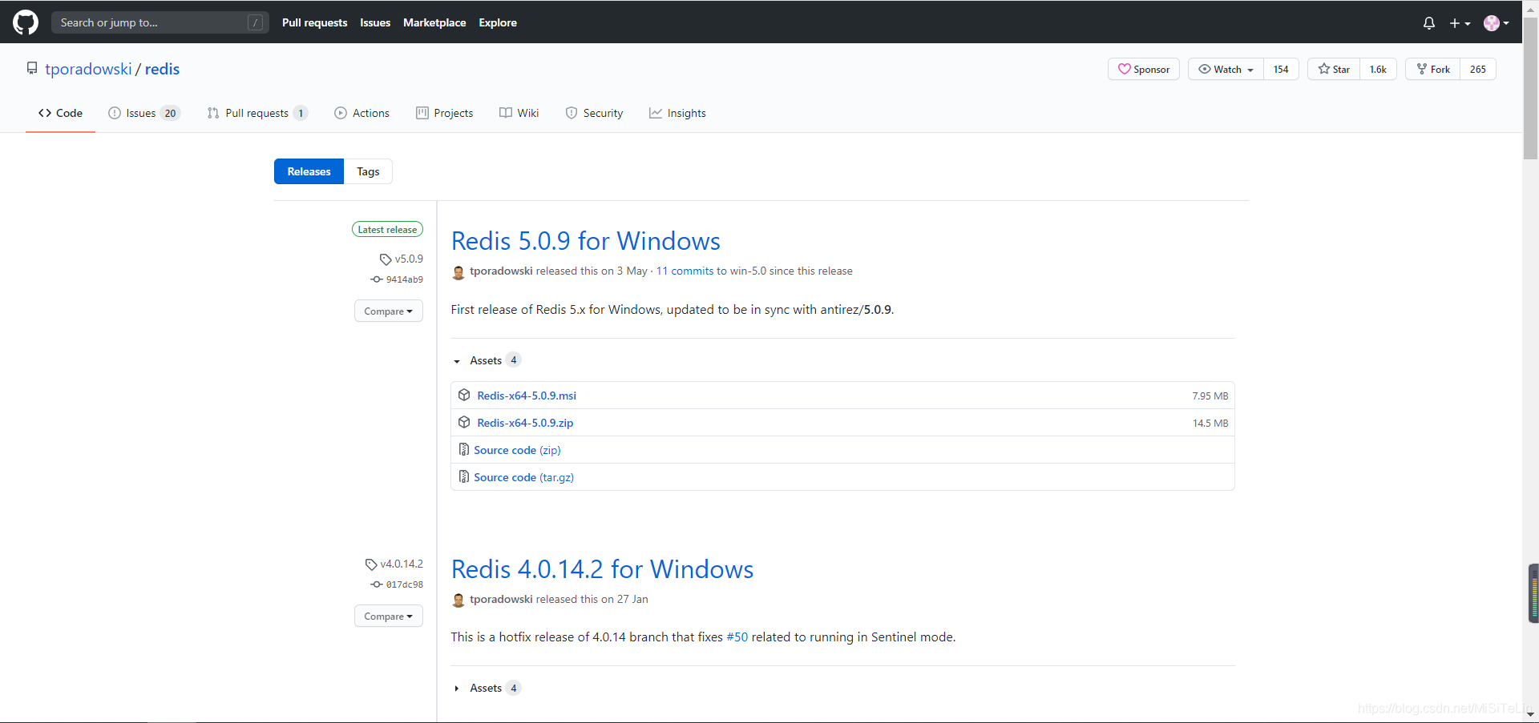Open the tporadowski owner link
The image size is (1539, 723).
coord(88,69)
